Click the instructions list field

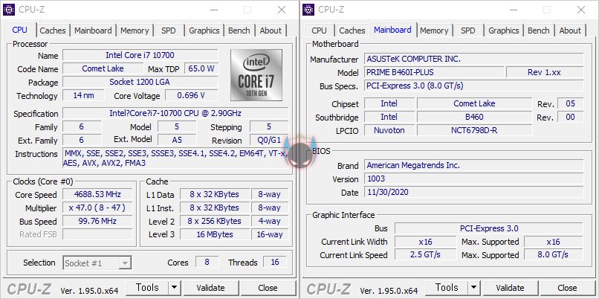click(175, 158)
